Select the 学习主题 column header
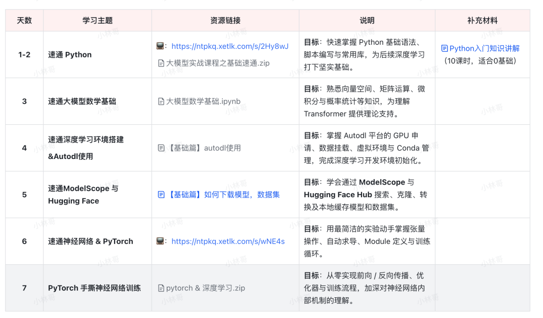 click(x=98, y=21)
